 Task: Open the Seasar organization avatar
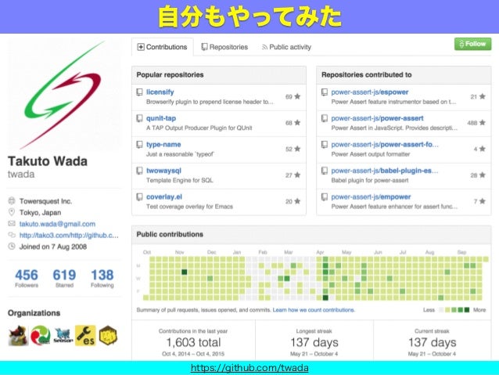63,336
